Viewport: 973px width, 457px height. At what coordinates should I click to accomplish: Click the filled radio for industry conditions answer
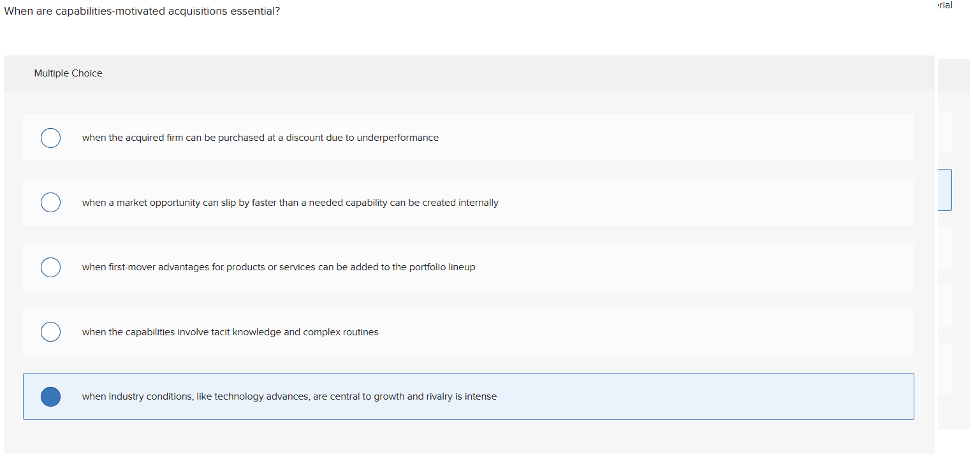point(50,396)
